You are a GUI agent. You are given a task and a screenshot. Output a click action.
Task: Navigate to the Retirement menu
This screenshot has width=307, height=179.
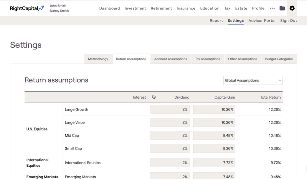(x=161, y=8)
